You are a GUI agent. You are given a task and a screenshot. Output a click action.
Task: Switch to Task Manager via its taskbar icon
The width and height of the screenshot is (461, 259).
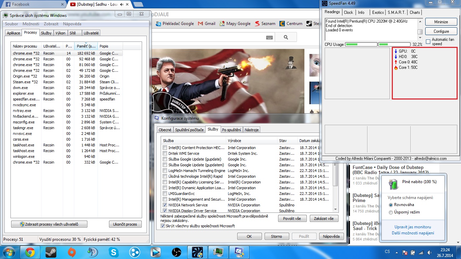tap(218, 252)
